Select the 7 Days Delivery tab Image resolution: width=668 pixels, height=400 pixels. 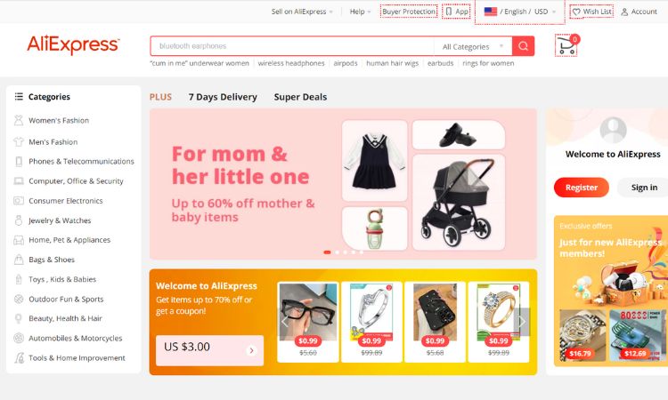(223, 97)
